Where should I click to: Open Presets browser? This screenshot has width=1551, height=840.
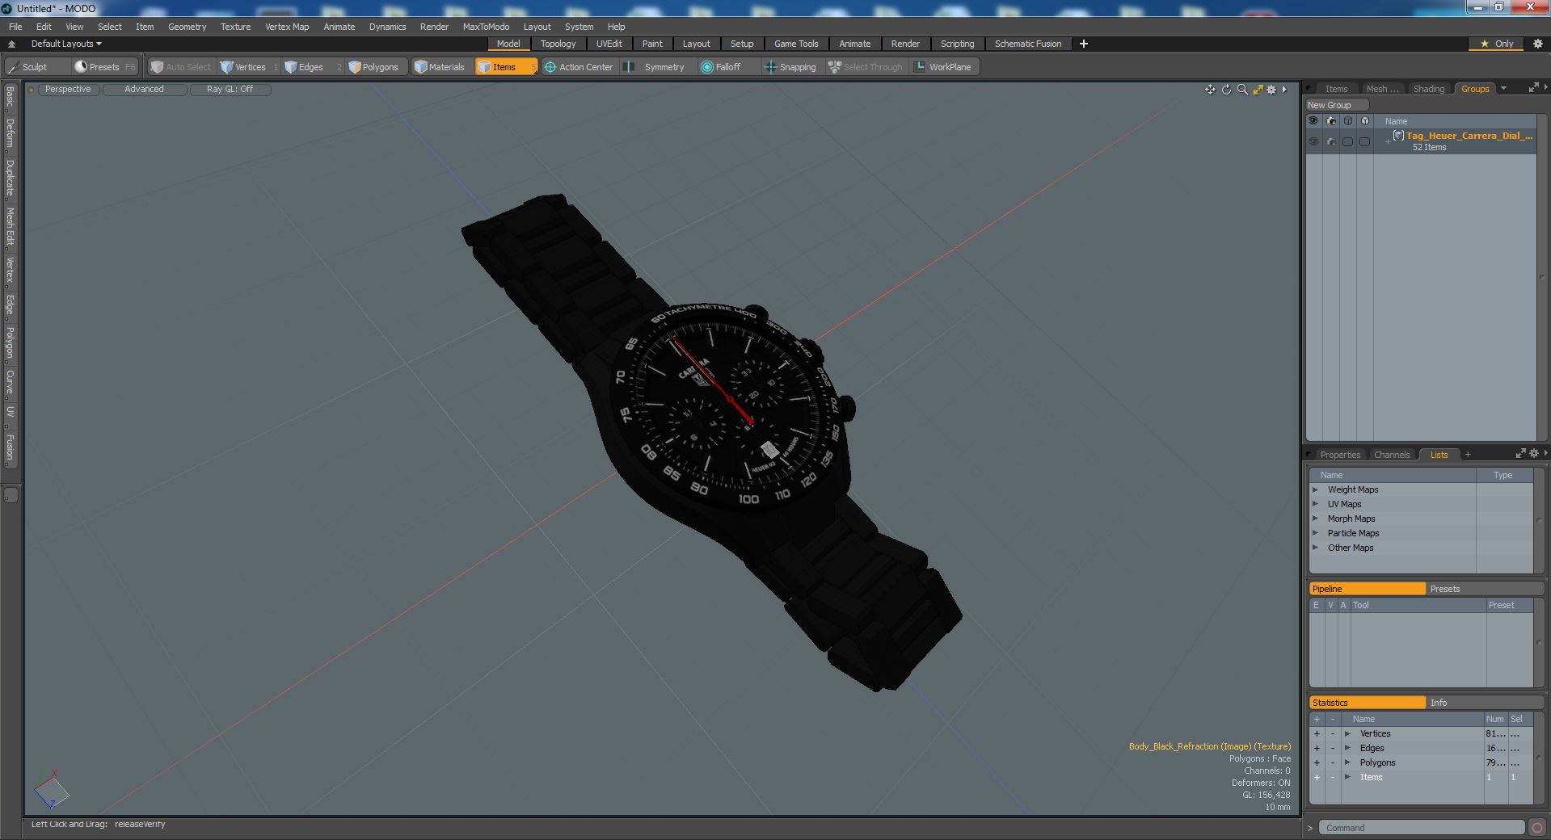[x=104, y=67]
